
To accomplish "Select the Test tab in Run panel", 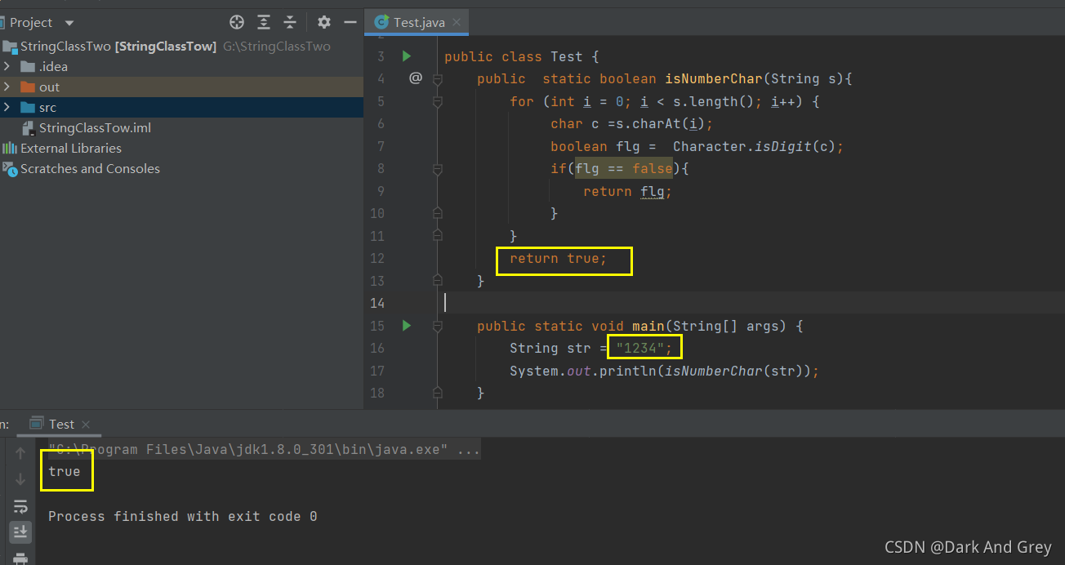I will point(61,424).
